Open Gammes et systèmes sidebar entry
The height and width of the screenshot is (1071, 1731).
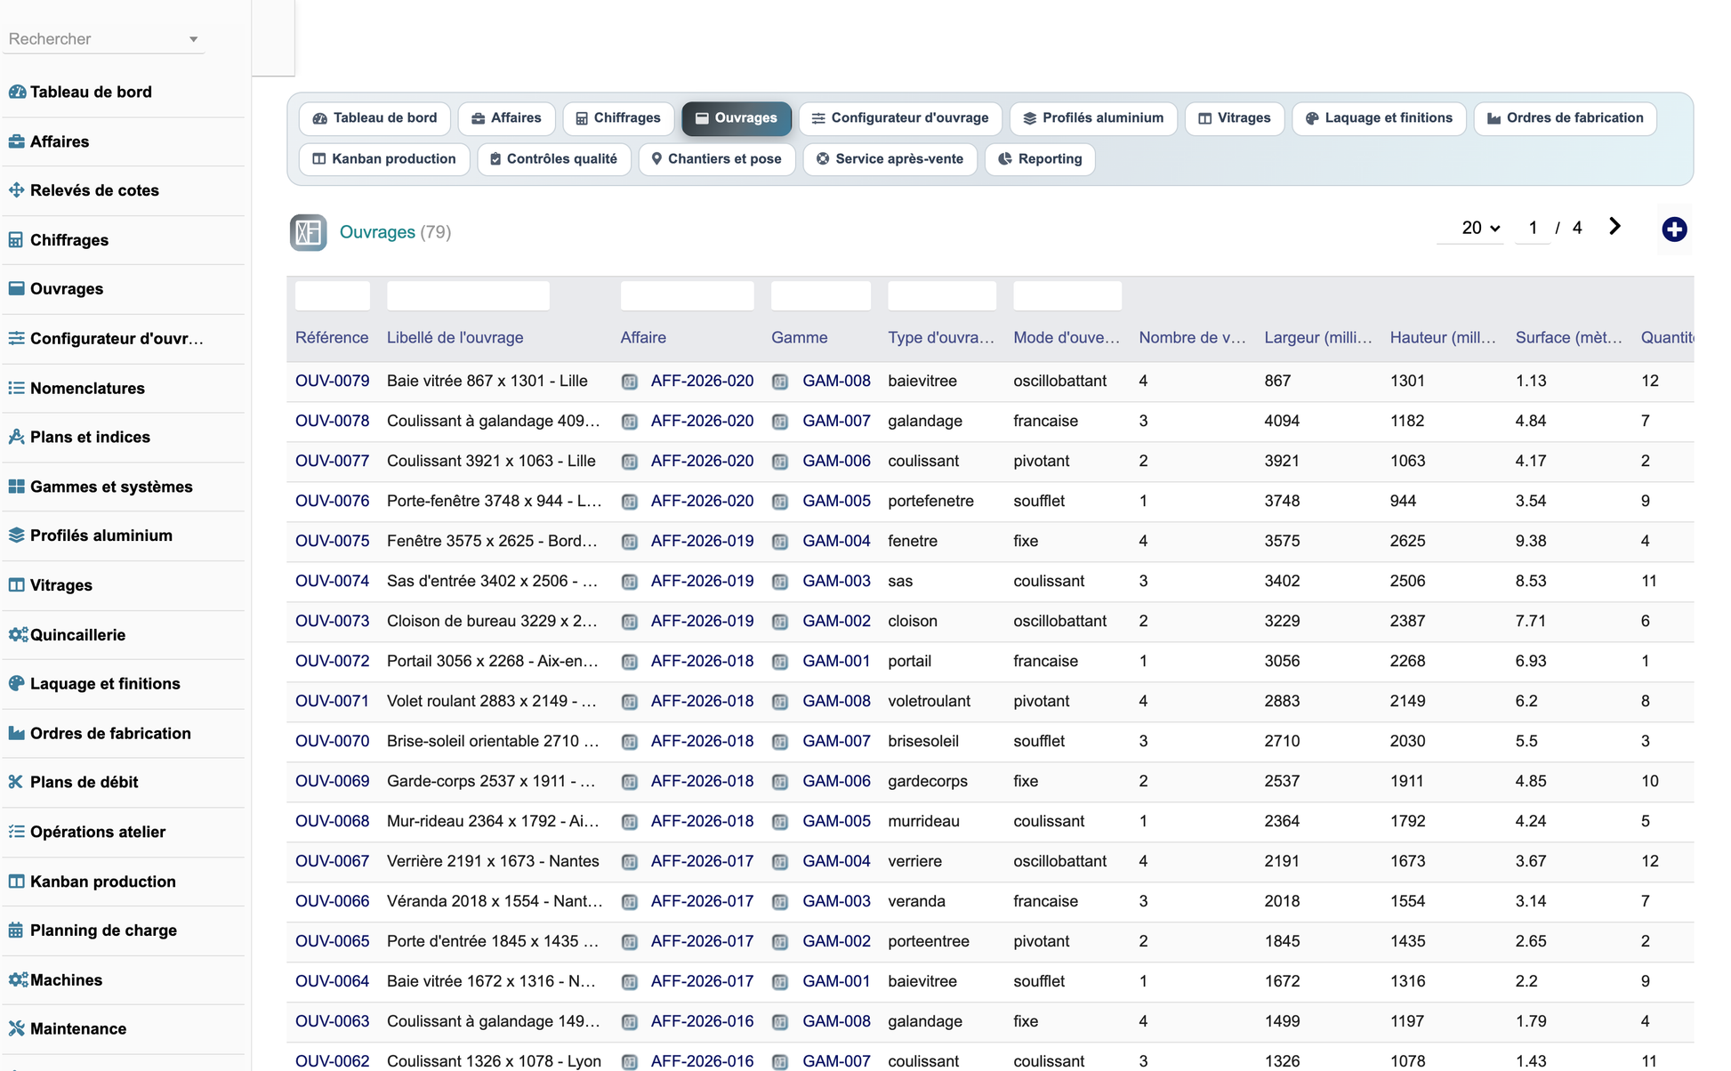111,487
